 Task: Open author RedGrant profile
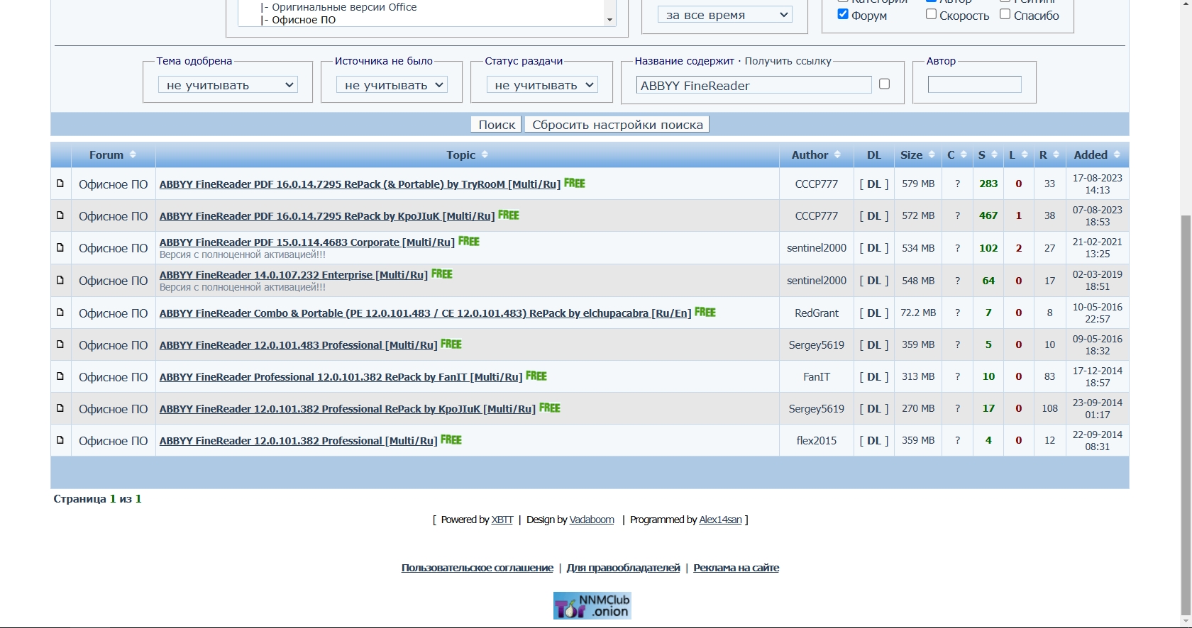pos(817,313)
